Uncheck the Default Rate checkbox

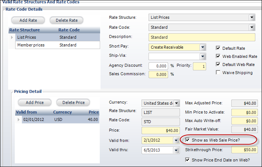pos(218,48)
